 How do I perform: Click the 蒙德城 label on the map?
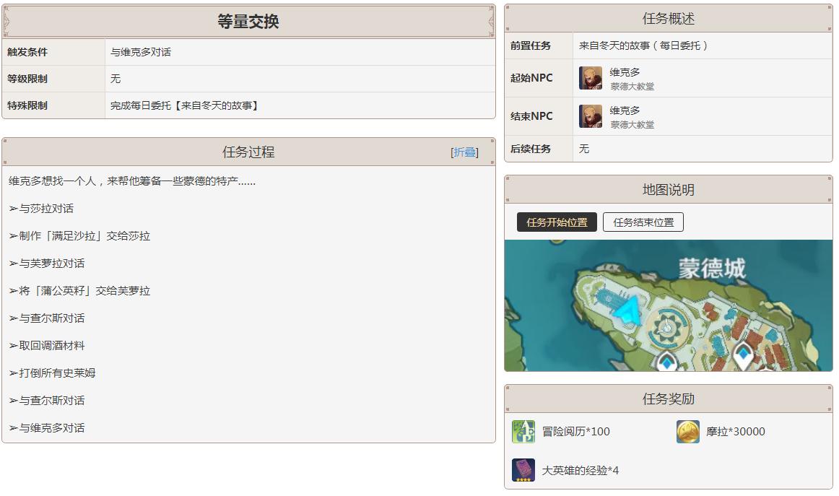tap(711, 269)
